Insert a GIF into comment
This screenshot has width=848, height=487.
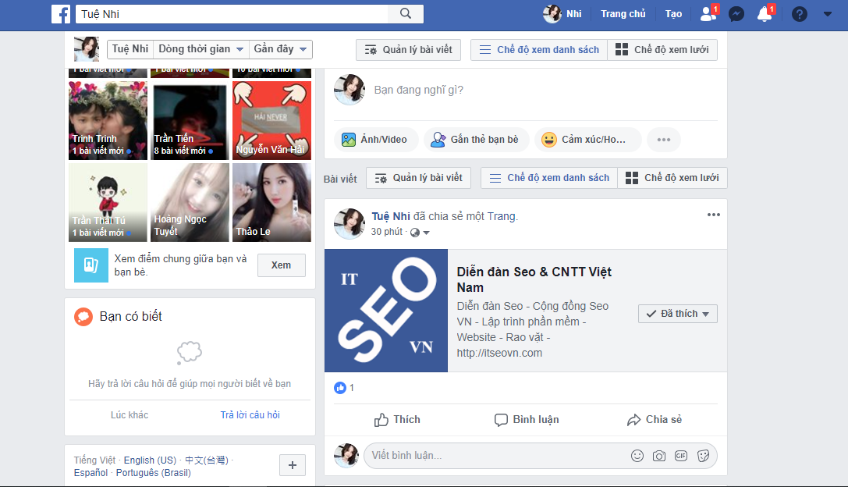point(681,456)
